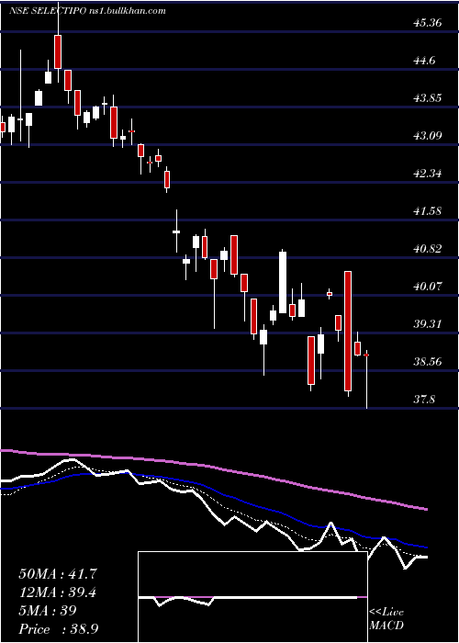Click the 43.09 price axis label
Image resolution: width=459 pixels, height=643 pixels.
point(428,135)
